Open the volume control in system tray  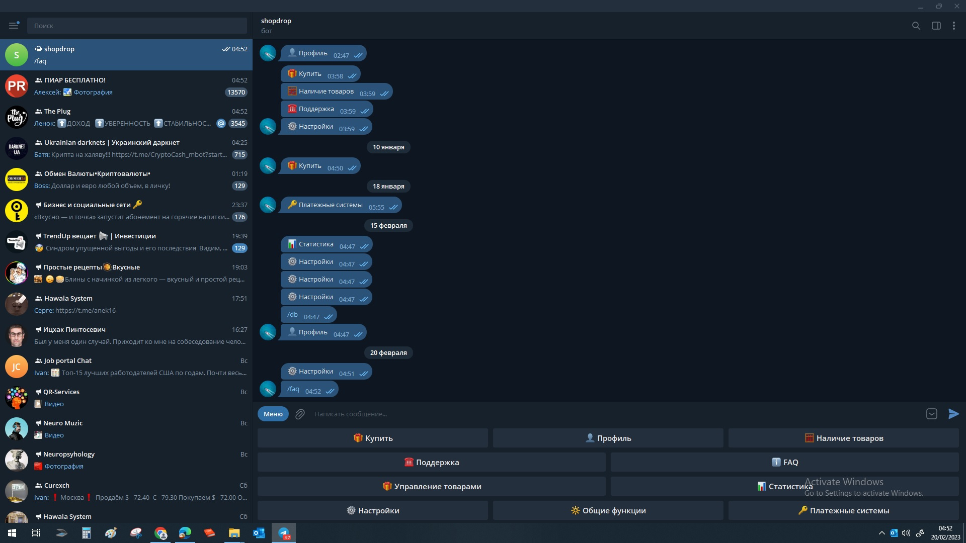point(906,533)
